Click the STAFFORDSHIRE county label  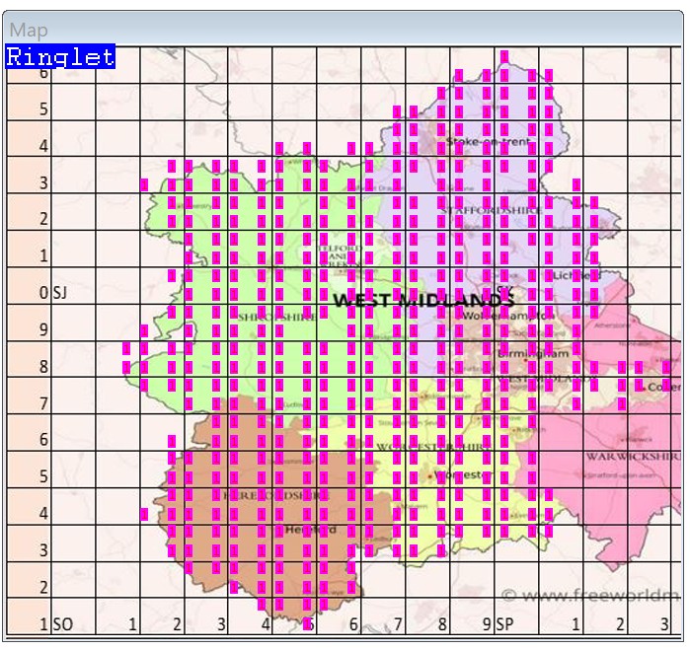[491, 210]
